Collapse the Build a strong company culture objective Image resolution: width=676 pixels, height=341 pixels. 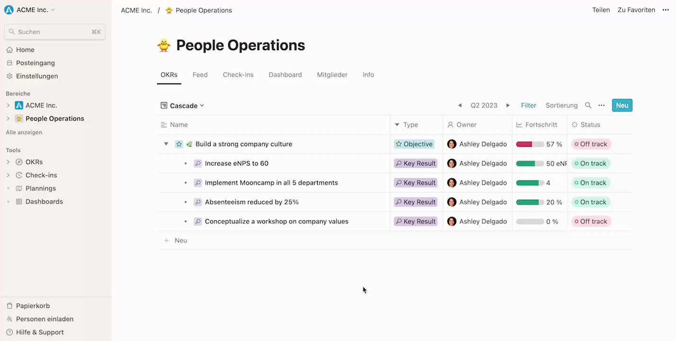click(x=166, y=144)
